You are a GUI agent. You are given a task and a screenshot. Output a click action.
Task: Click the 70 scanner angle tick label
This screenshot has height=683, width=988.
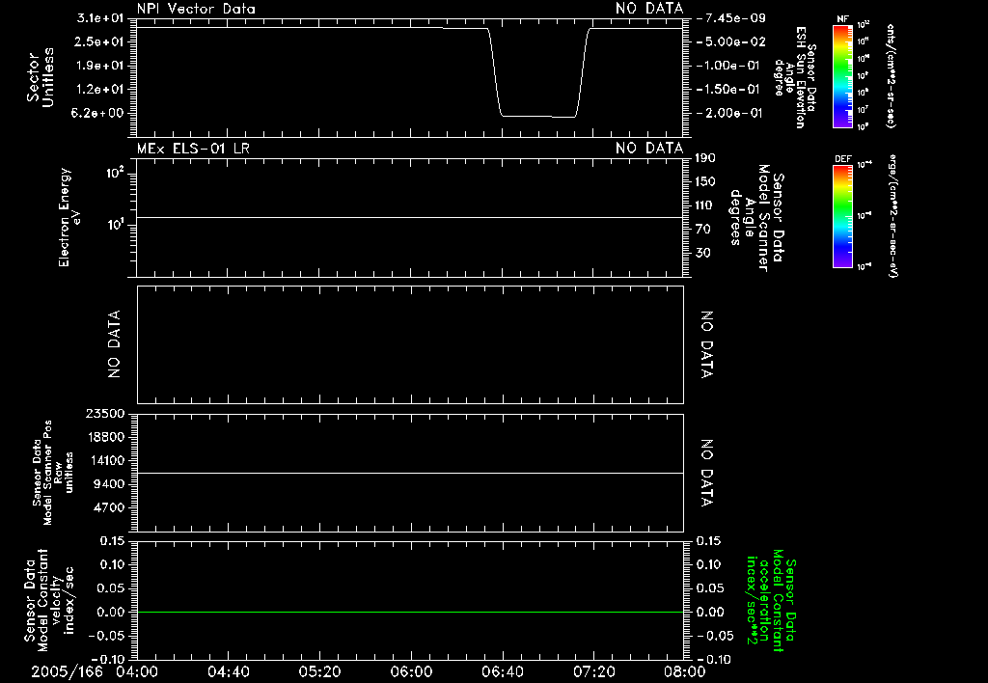702,229
